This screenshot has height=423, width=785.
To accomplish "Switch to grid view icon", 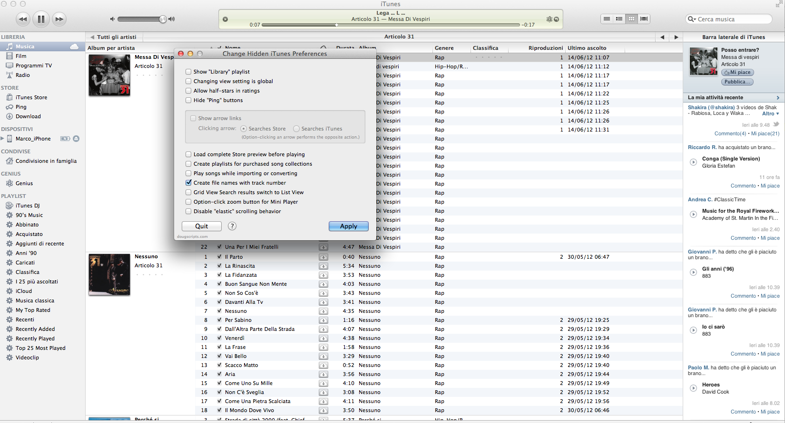I will [631, 19].
